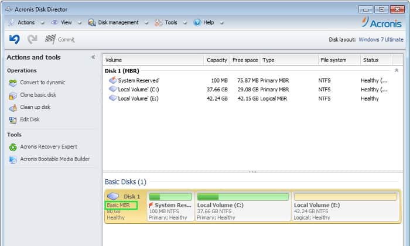The image size is (410, 246).
Task: Click the Help question mark icon
Action: (197, 22)
